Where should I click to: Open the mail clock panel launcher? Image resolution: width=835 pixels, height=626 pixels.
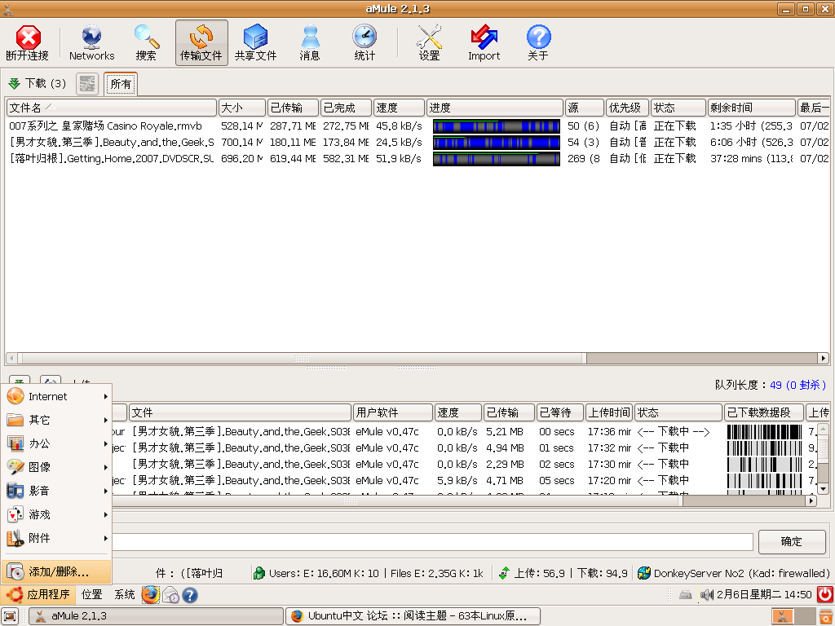170,594
